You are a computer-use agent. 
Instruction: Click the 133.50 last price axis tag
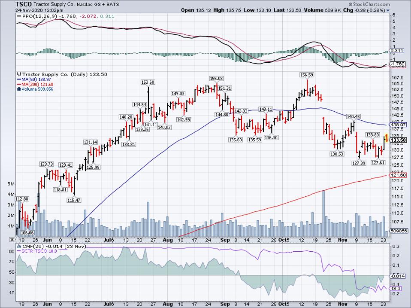(399, 140)
